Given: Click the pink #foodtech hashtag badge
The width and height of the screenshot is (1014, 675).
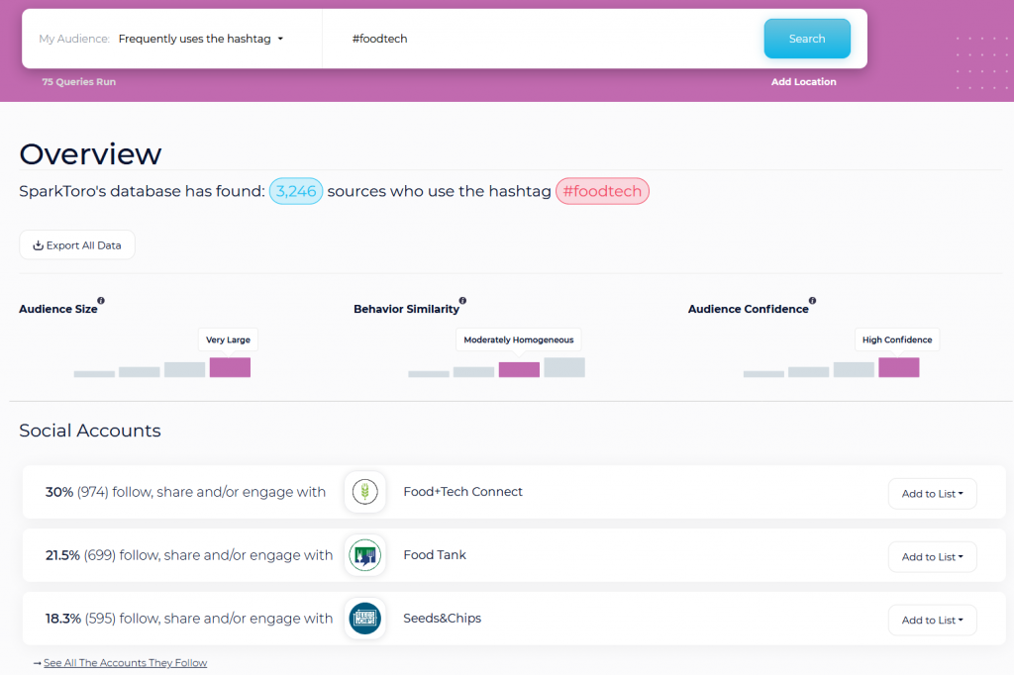Looking at the screenshot, I should pyautogui.click(x=602, y=191).
